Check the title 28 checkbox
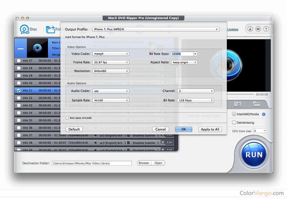 tap(19, 68)
